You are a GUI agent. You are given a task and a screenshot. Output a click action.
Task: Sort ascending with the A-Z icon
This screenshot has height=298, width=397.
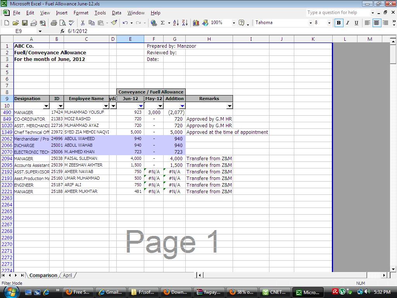[176, 23]
